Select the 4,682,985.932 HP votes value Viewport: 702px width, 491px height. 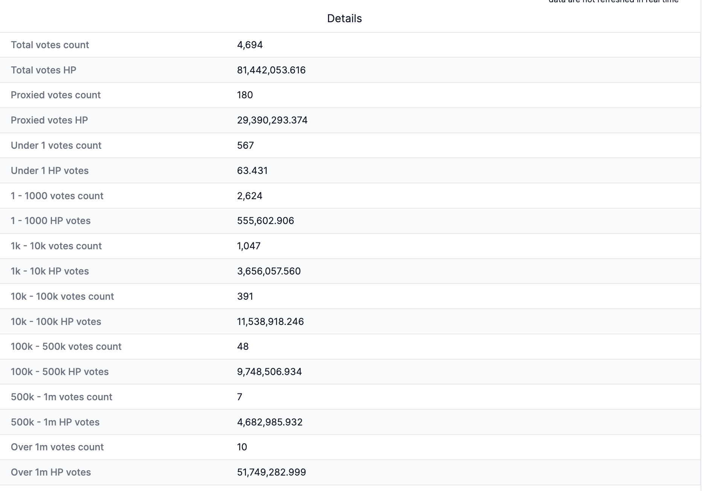270,422
